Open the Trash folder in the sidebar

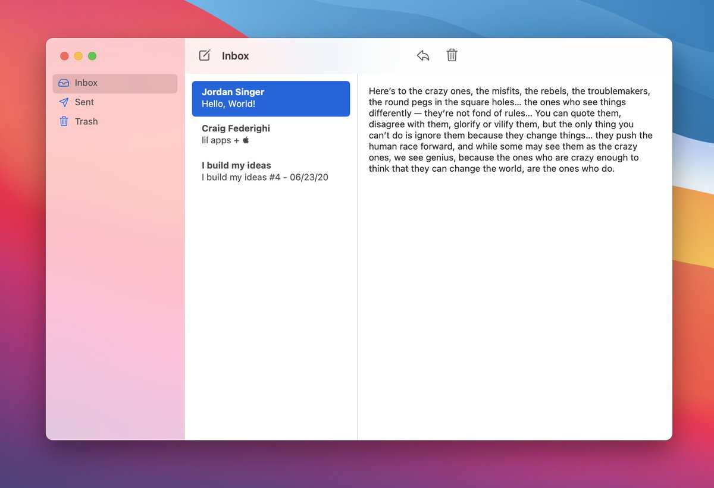tap(86, 121)
